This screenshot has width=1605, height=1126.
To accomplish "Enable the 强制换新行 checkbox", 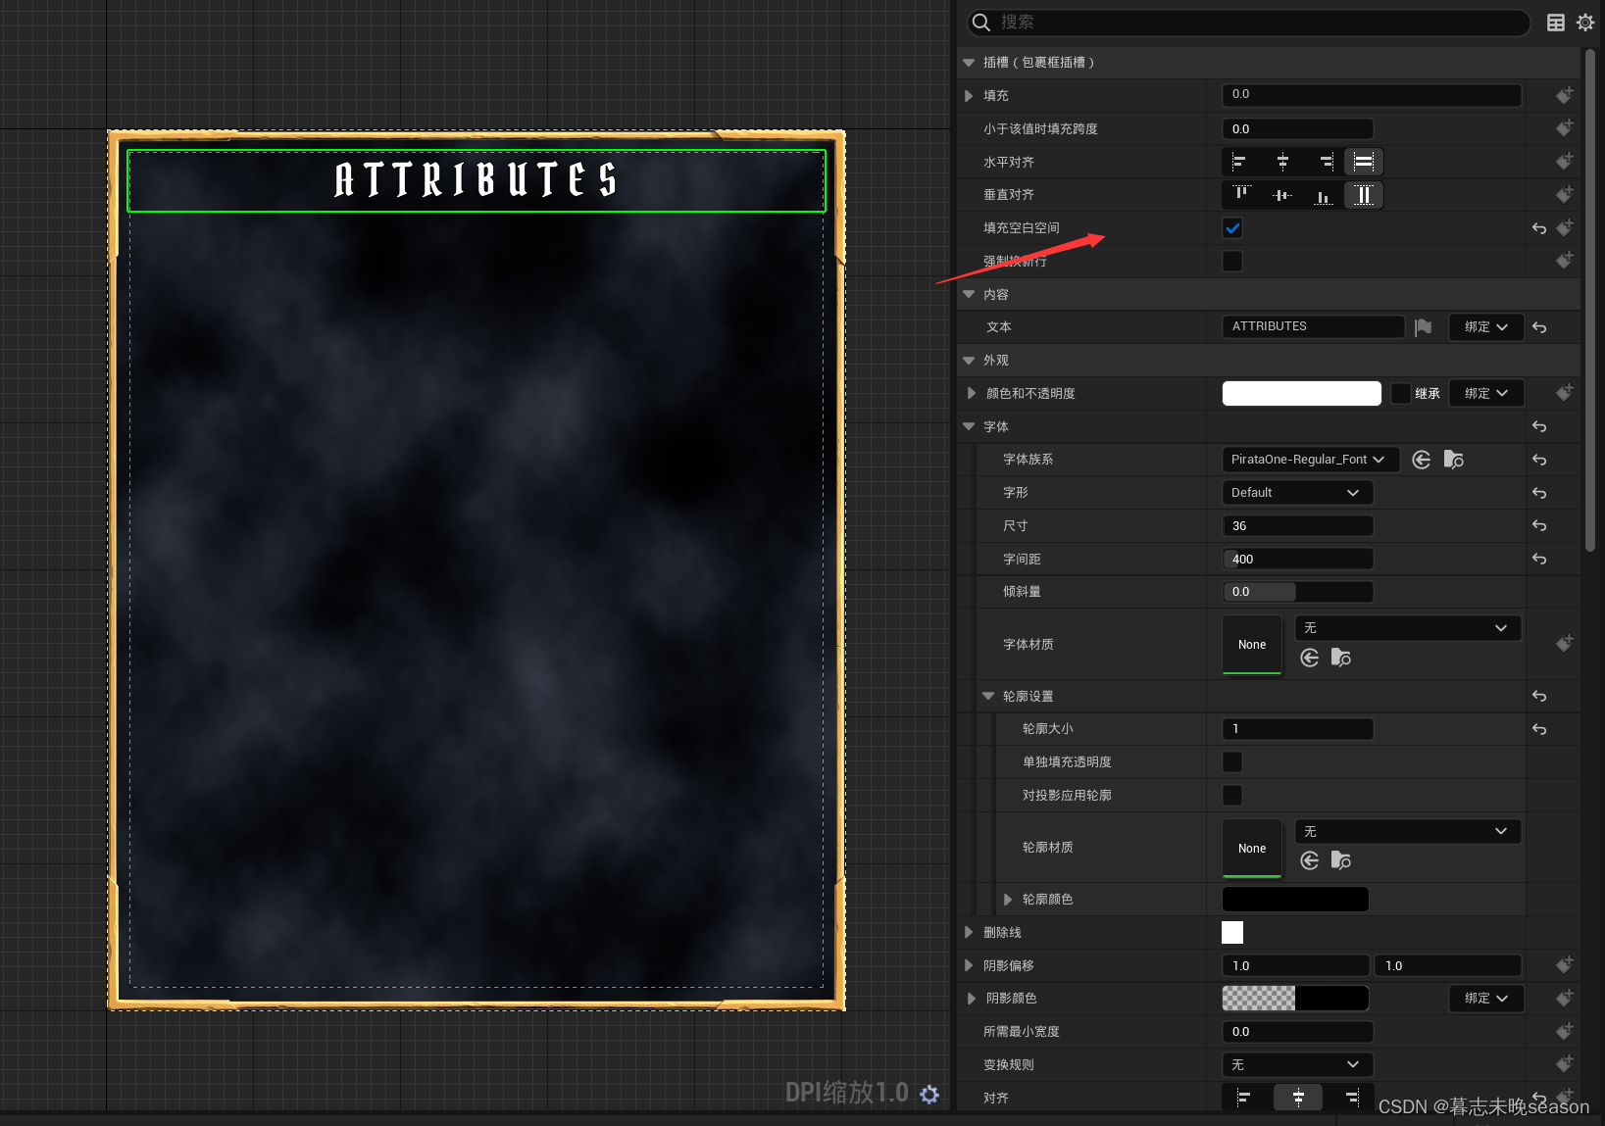I will click(1232, 261).
